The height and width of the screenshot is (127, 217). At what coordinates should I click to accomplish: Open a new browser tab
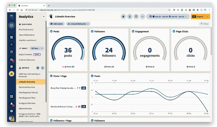click(x=49, y=6)
